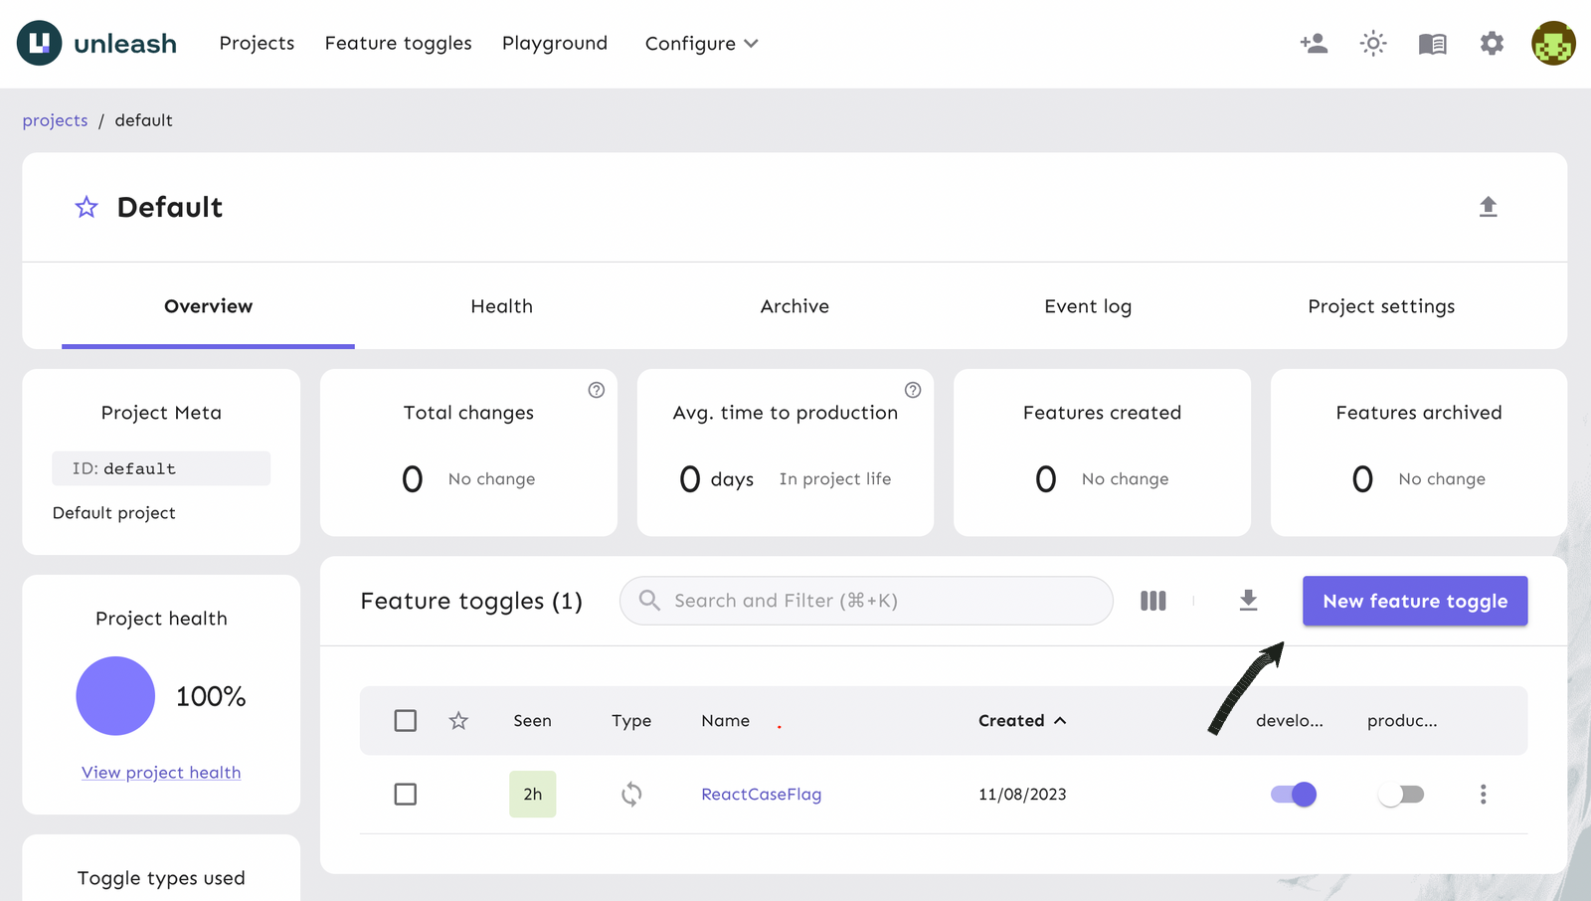The height and width of the screenshot is (901, 1591).
Task: Turn on the production toggle for ReactCaseFlag
Action: [1402, 794]
